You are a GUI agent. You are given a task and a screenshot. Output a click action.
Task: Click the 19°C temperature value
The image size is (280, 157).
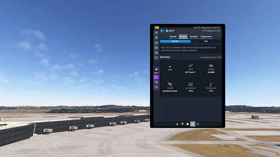click(x=211, y=91)
